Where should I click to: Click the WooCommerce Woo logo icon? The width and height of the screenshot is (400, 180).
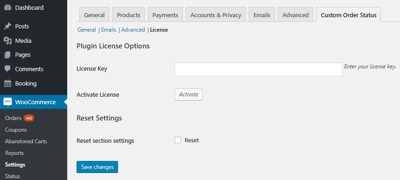(x=7, y=102)
